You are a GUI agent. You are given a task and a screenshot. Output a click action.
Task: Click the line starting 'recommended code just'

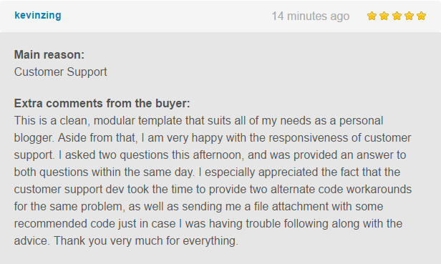point(208,223)
